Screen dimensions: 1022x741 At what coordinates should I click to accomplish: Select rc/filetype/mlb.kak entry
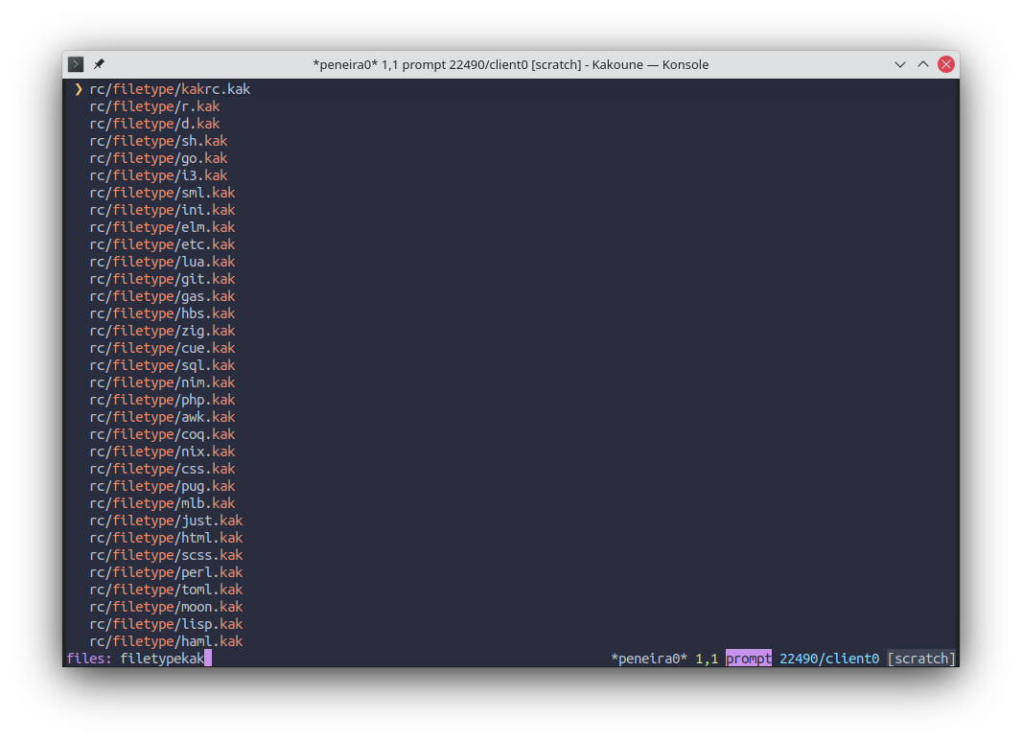pos(162,503)
